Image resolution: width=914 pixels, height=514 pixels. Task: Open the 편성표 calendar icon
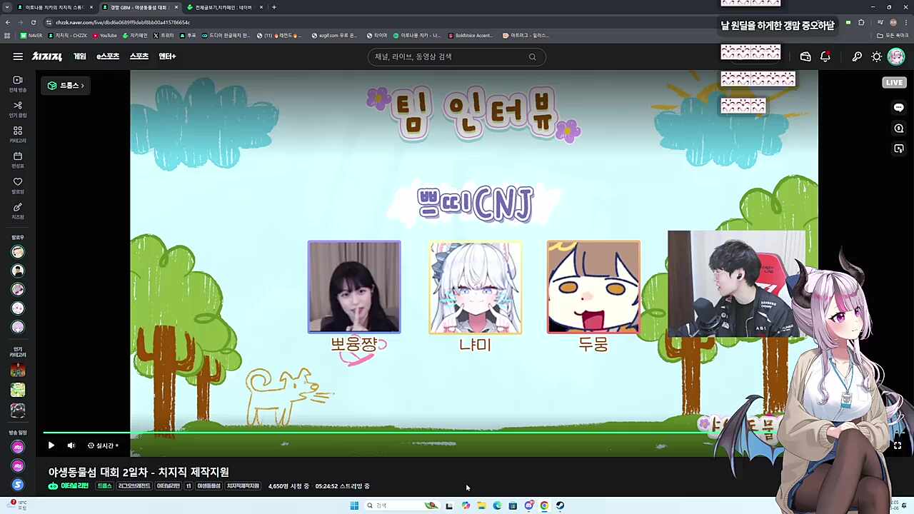pos(17,161)
